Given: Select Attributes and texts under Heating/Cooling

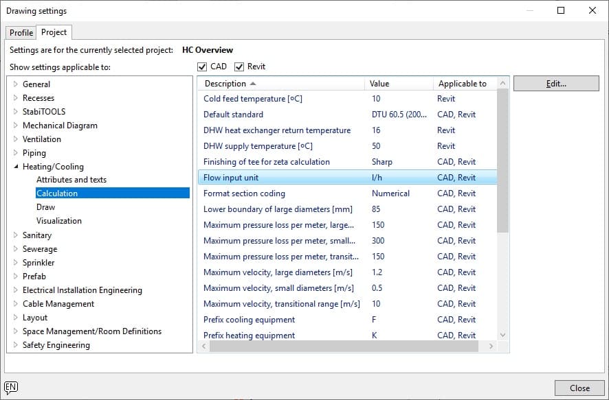Looking at the screenshot, I should click(71, 180).
